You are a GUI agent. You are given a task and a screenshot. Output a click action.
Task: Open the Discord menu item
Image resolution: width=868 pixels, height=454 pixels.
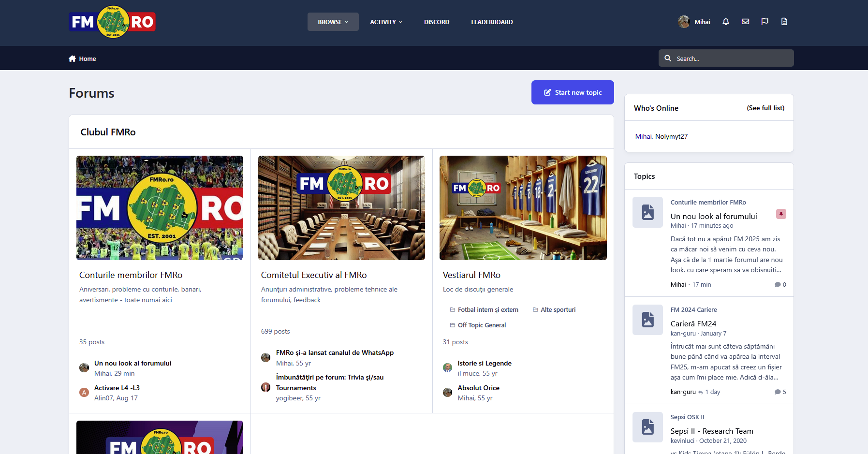437,22
